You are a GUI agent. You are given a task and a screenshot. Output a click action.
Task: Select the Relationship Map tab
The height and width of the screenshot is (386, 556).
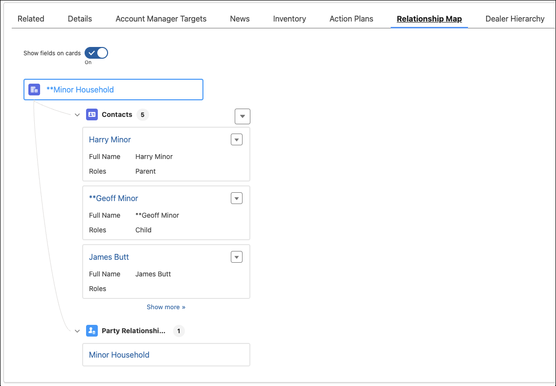[429, 19]
